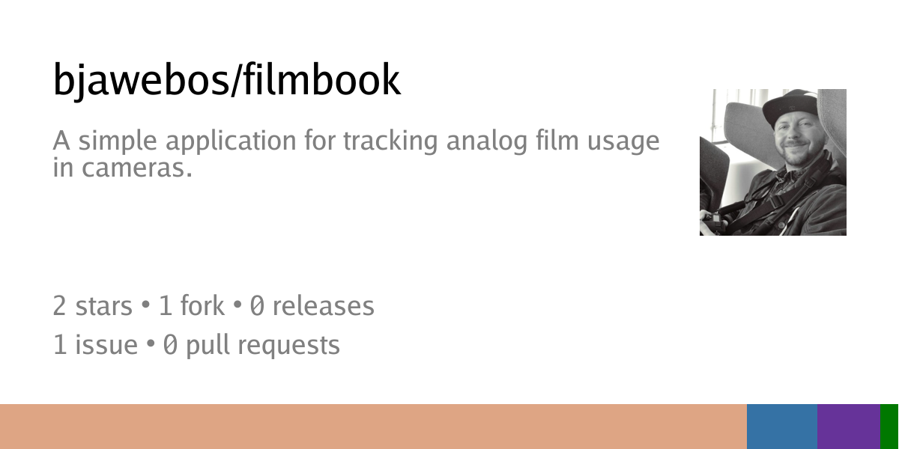Viewport: 899px width, 449px height.
Task: Click the bullet separator after '1 issue'
Action: point(151,346)
